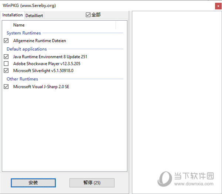Select the Allgemeine Runtime Dateien entry text
Screen dimensions: 222x194
[40, 41]
